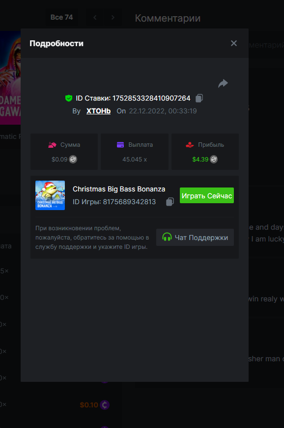Open Christmas Big Bass Bonanza thumbnail
This screenshot has height=428, width=284.
click(50, 195)
